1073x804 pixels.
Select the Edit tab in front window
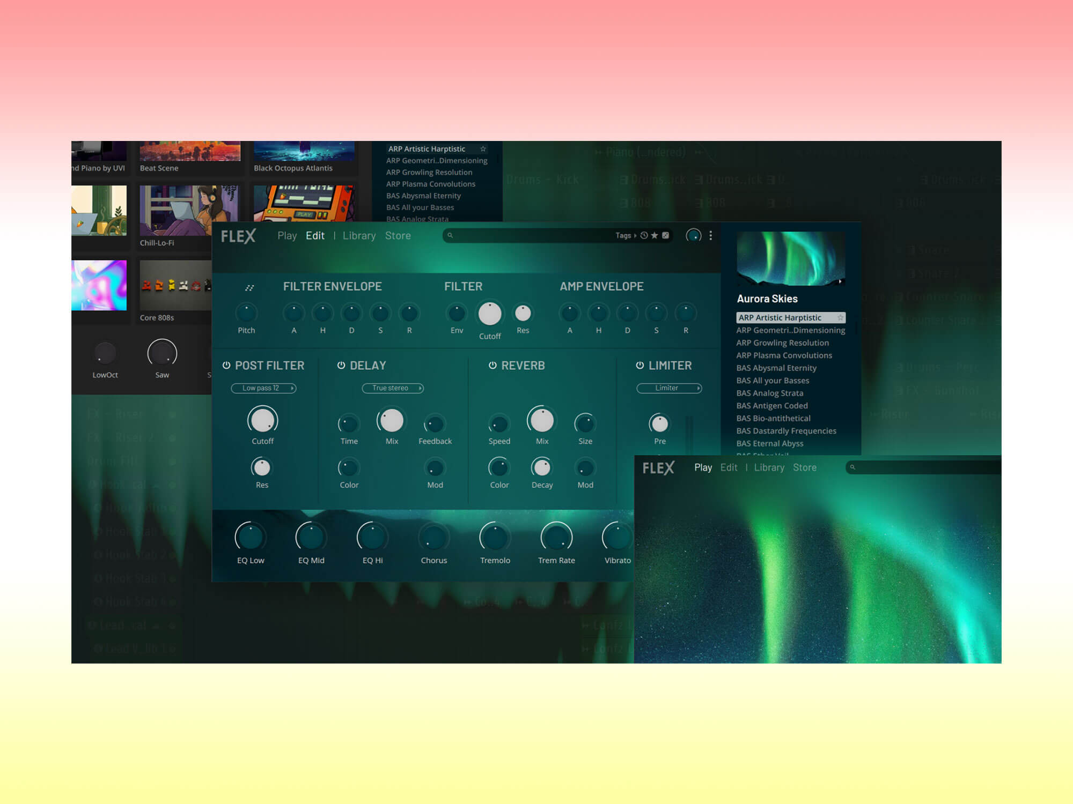tap(315, 236)
